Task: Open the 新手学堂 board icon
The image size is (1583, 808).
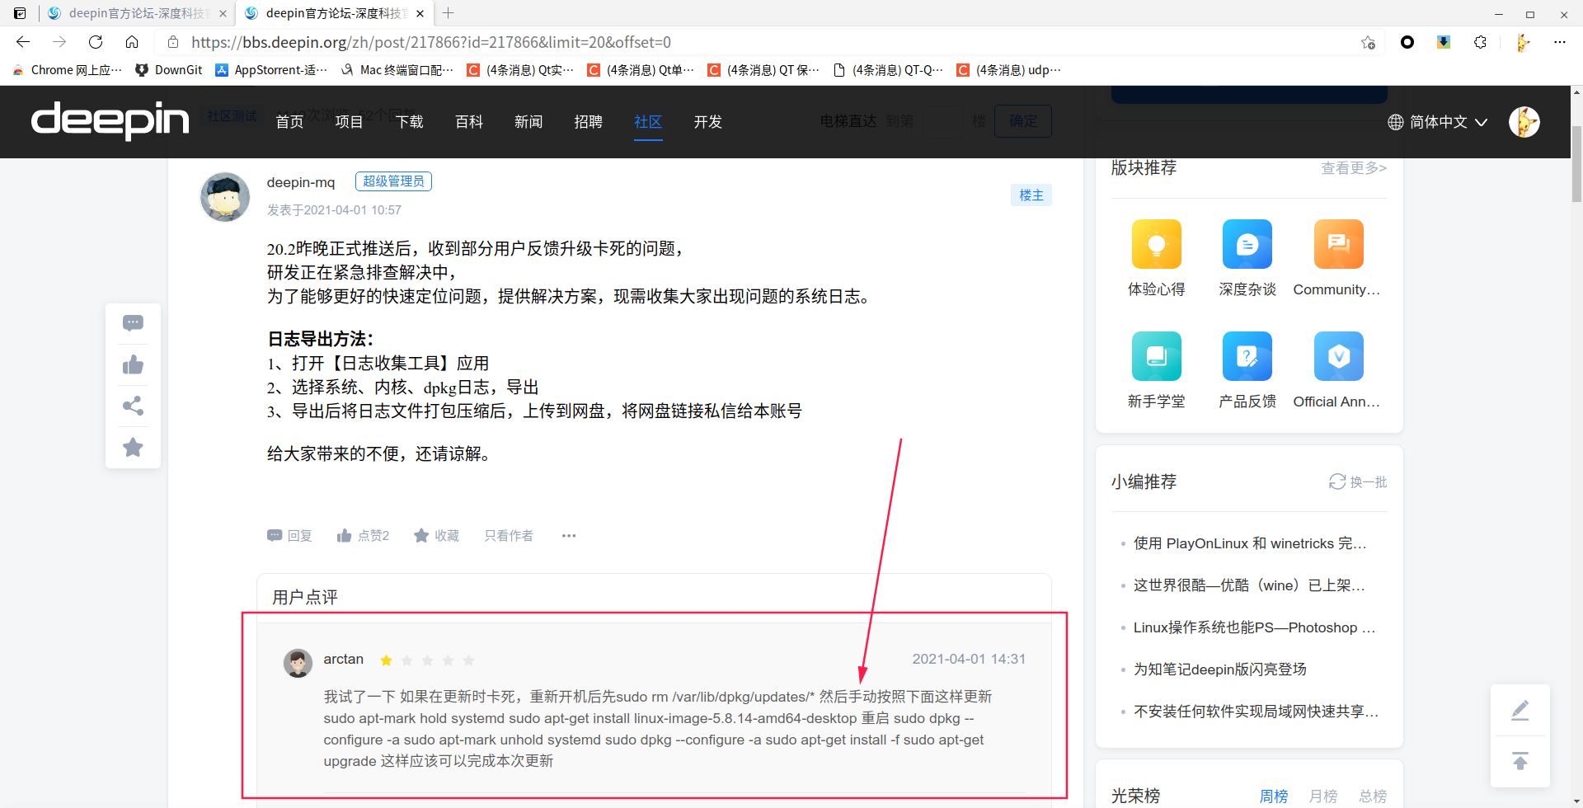Action: click(1157, 356)
